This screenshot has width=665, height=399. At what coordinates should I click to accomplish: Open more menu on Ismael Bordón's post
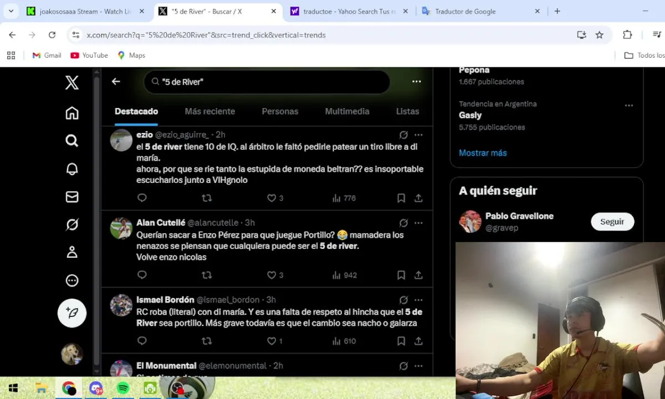click(418, 300)
